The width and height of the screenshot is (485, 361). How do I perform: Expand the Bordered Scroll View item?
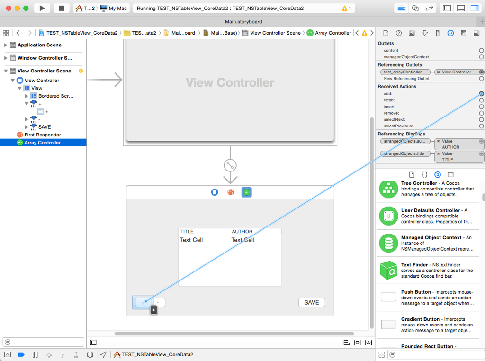point(27,96)
